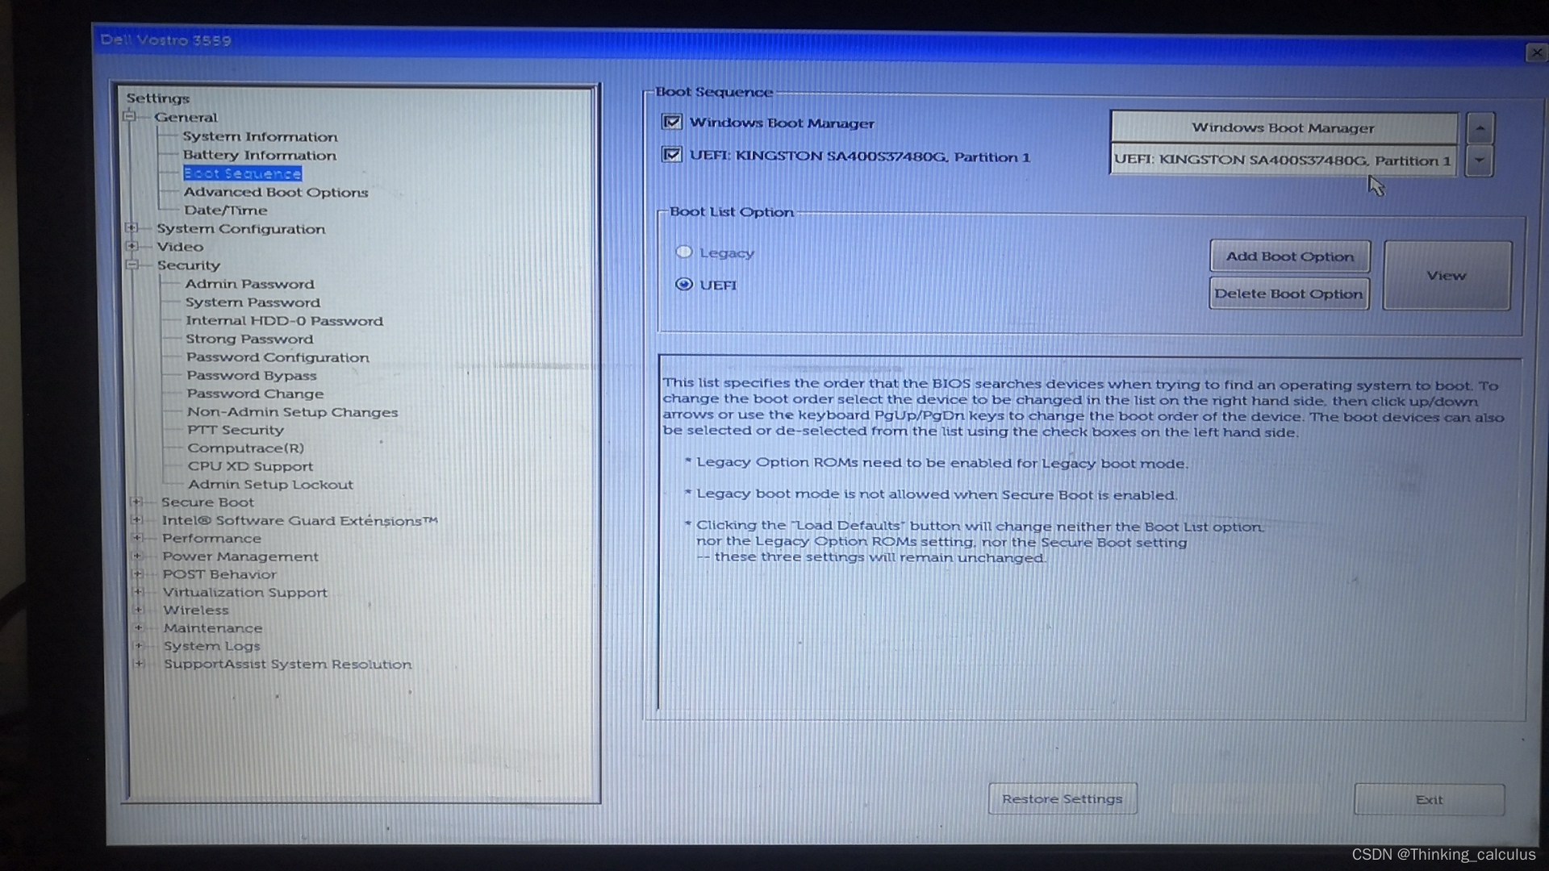Click Delete Boot Option button
This screenshot has height=871, width=1549.
pyautogui.click(x=1288, y=294)
